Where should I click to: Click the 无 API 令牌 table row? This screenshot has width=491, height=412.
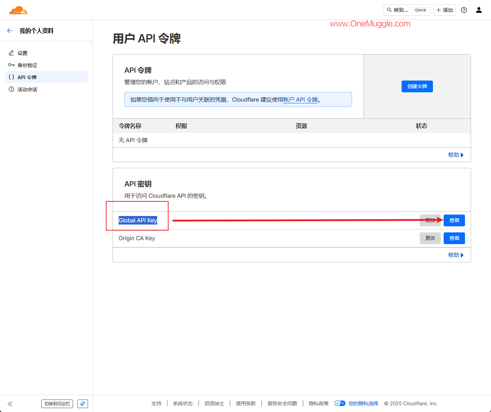click(x=292, y=140)
